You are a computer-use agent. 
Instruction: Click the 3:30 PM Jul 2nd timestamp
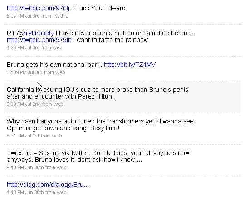[x=24, y=104]
